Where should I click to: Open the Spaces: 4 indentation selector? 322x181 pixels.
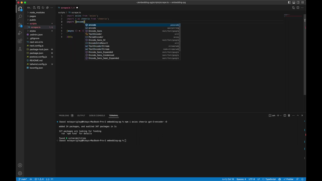coord(241,179)
